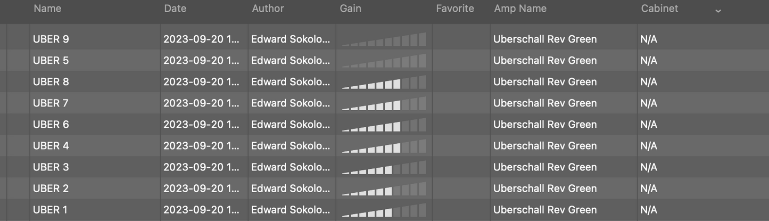This screenshot has height=221, width=769.
Task: Toggle the Favorite cell for UBER 6
Action: [461, 125]
